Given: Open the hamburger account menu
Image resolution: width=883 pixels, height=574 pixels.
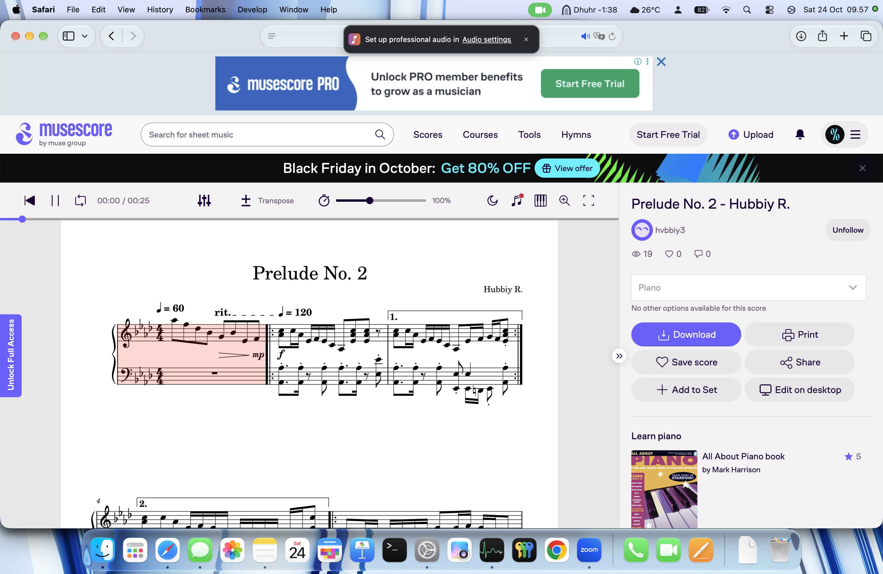Looking at the screenshot, I should point(855,134).
